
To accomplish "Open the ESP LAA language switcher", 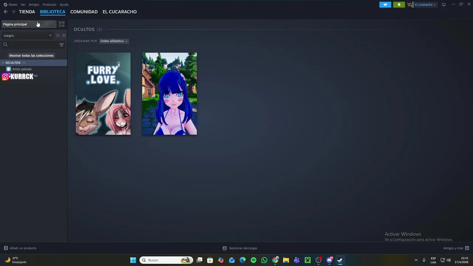I will click(x=433, y=260).
